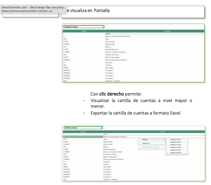This screenshot has width=211, height=185.
Task: Select 'Deudores' in the upper table
Action: (109, 63)
